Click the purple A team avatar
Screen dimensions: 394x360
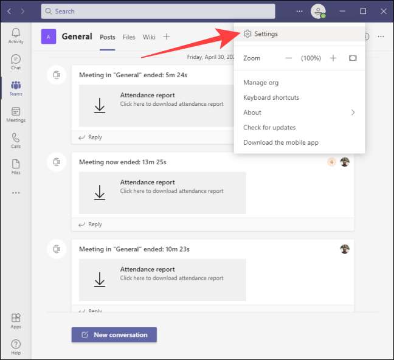(x=49, y=36)
